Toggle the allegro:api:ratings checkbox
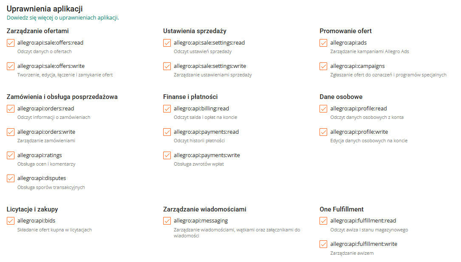 tap(11, 155)
